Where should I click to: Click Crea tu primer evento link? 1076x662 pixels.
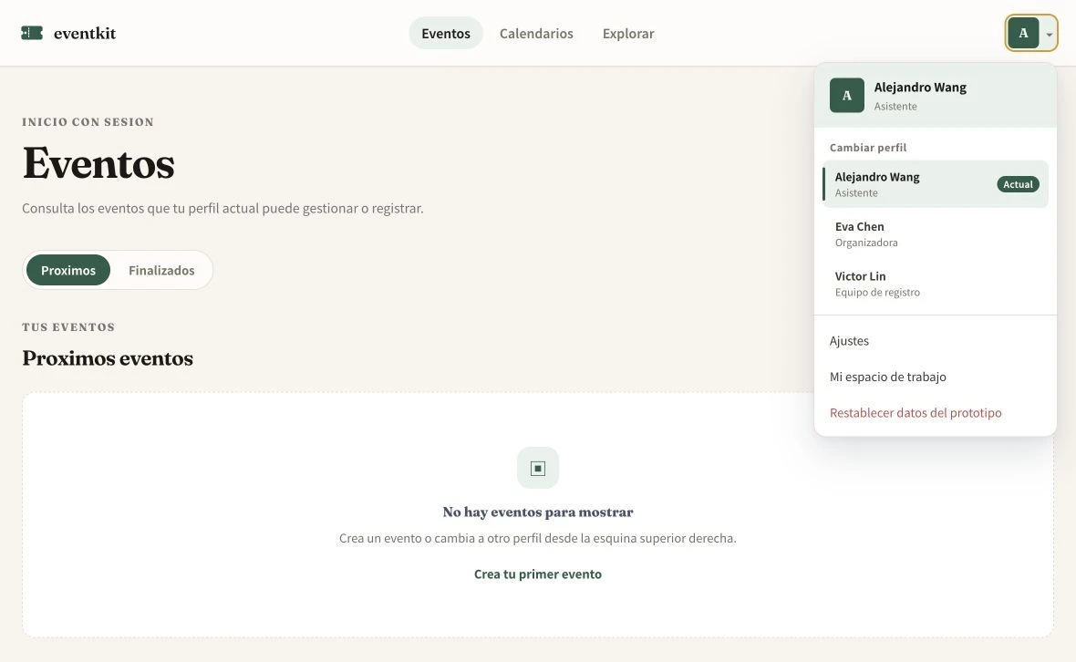(537, 574)
